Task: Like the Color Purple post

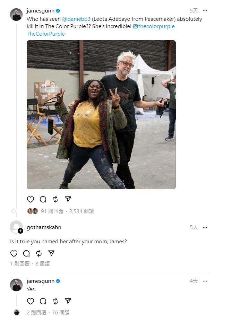Action: (31, 199)
